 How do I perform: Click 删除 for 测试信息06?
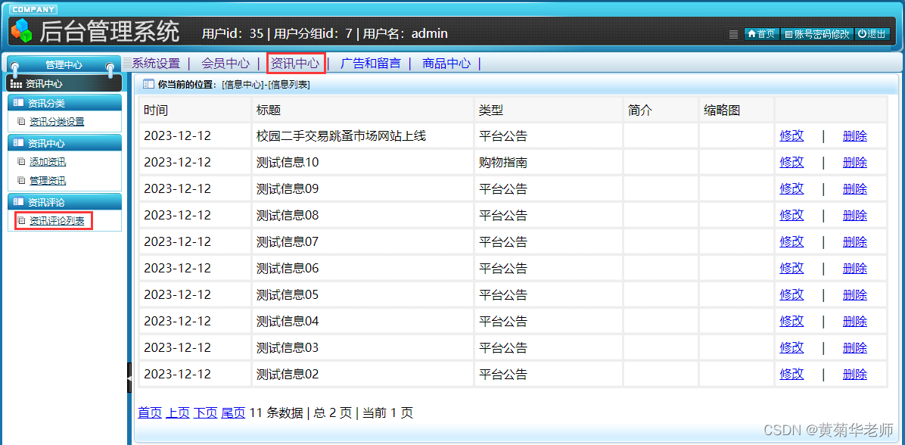(855, 268)
